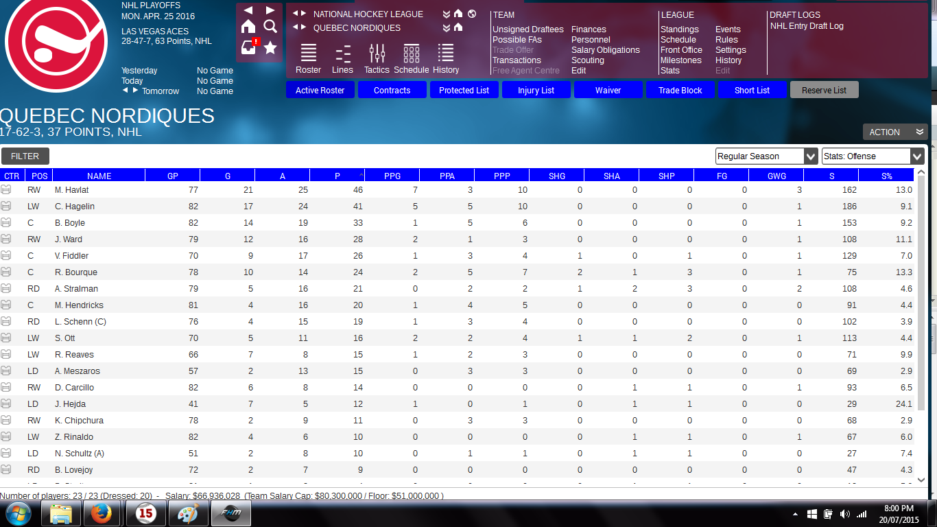937x527 pixels.
Task: Sort the table by the G column header
Action: [228, 176]
